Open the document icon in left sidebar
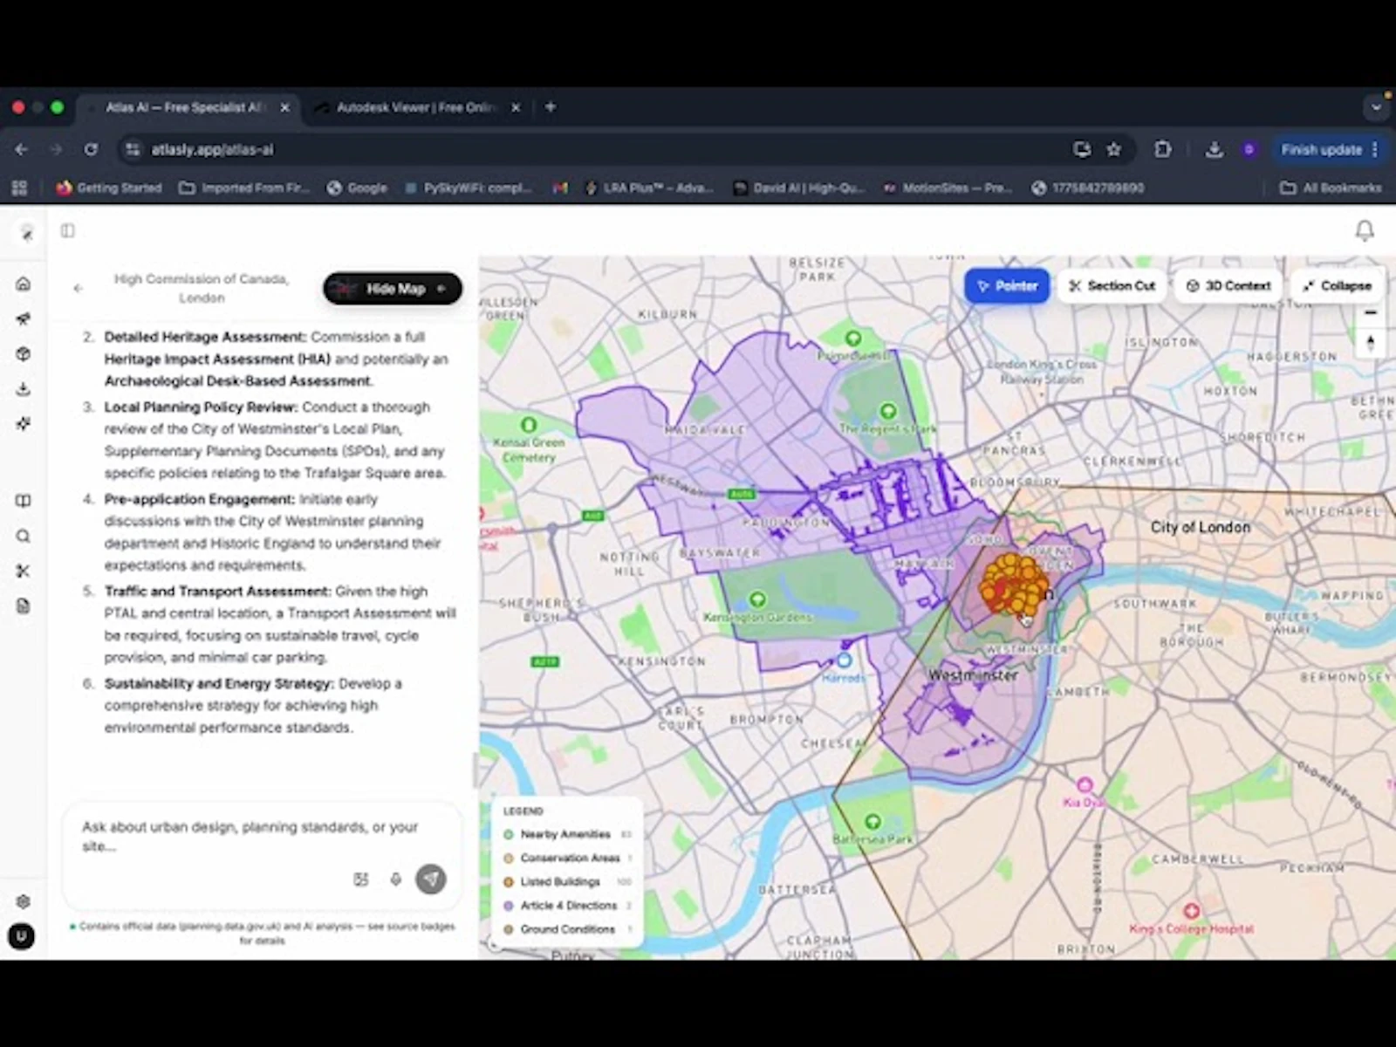The height and width of the screenshot is (1047, 1396). pyautogui.click(x=24, y=606)
